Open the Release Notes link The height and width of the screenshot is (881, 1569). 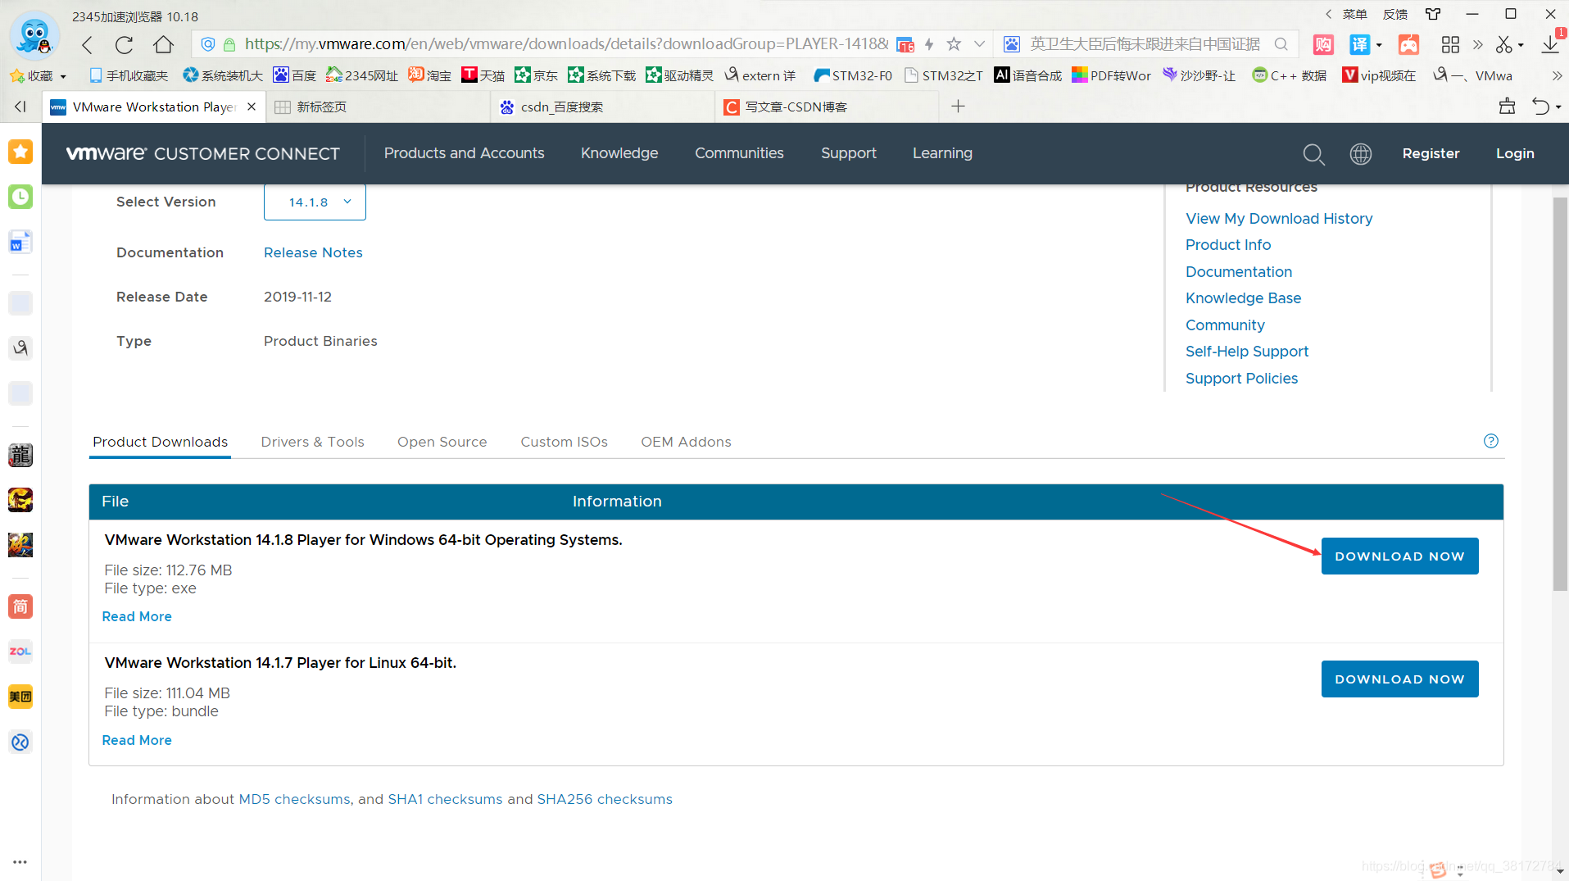(x=313, y=252)
